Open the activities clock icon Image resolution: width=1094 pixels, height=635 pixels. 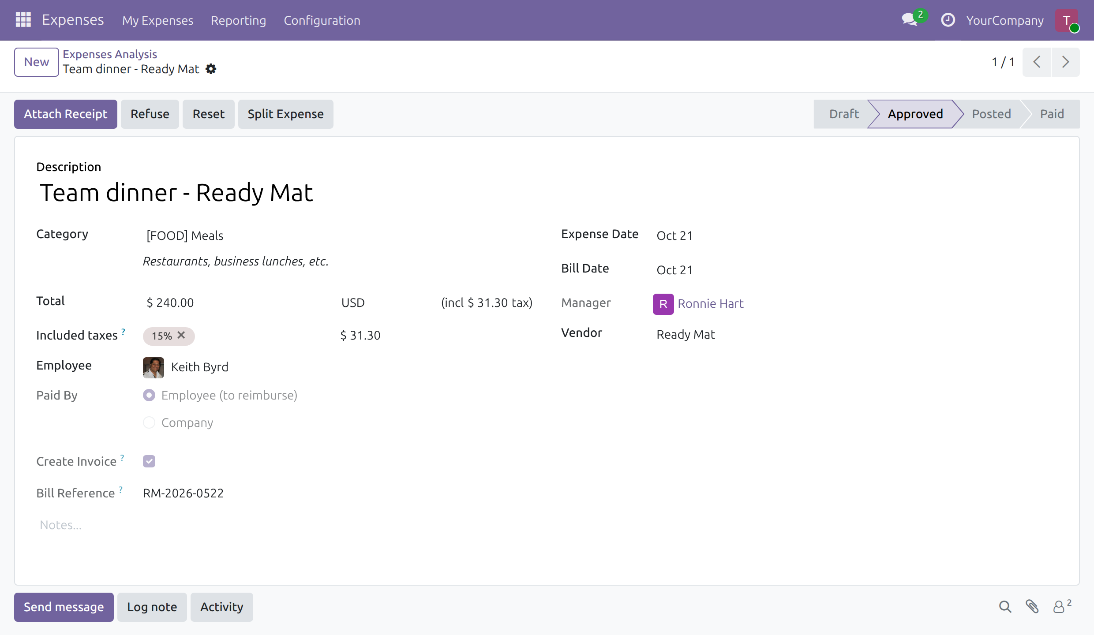click(x=948, y=20)
